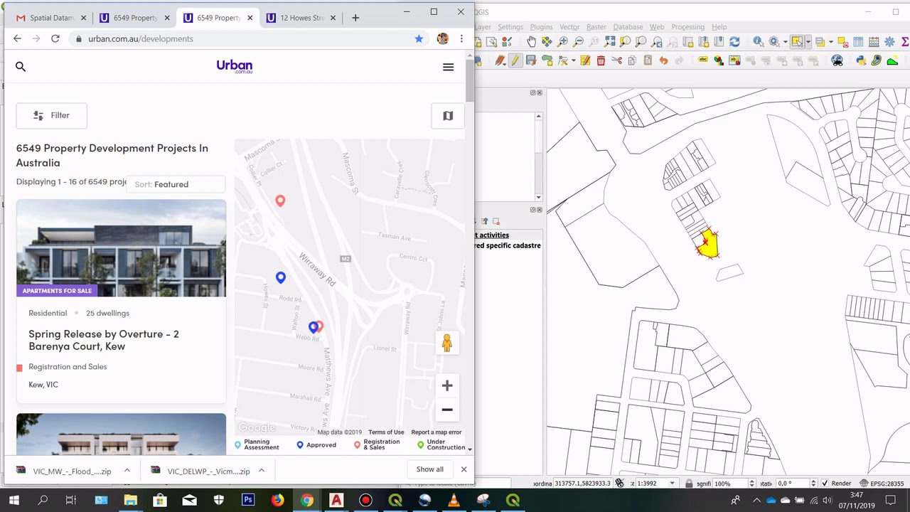The image size is (910, 512).
Task: Select the Zoom Out tool in QGIS
Action: [x=578, y=42]
